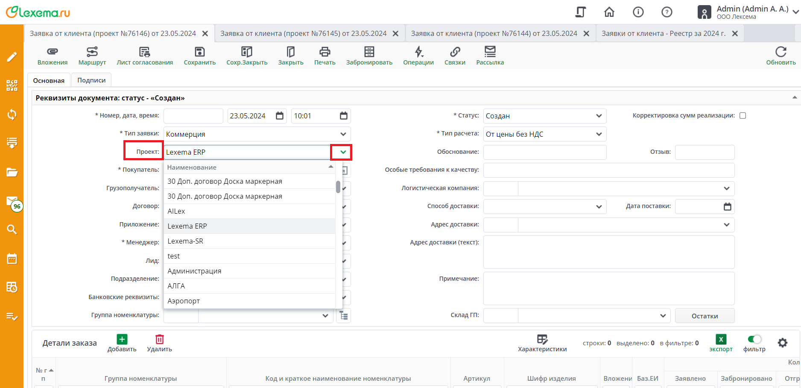Open the Заявки от клиента Реестр tab

(x=663, y=33)
